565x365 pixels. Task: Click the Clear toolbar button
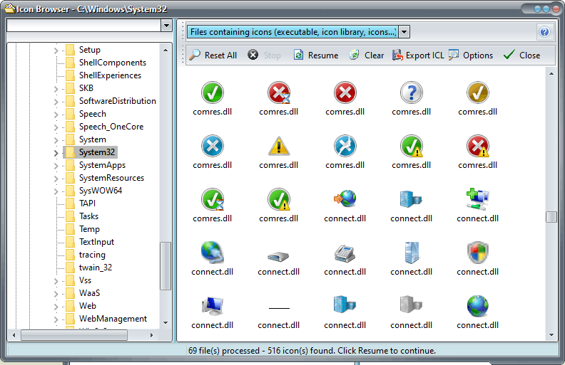point(367,55)
